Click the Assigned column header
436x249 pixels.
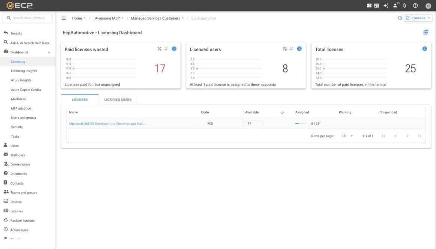click(x=302, y=112)
